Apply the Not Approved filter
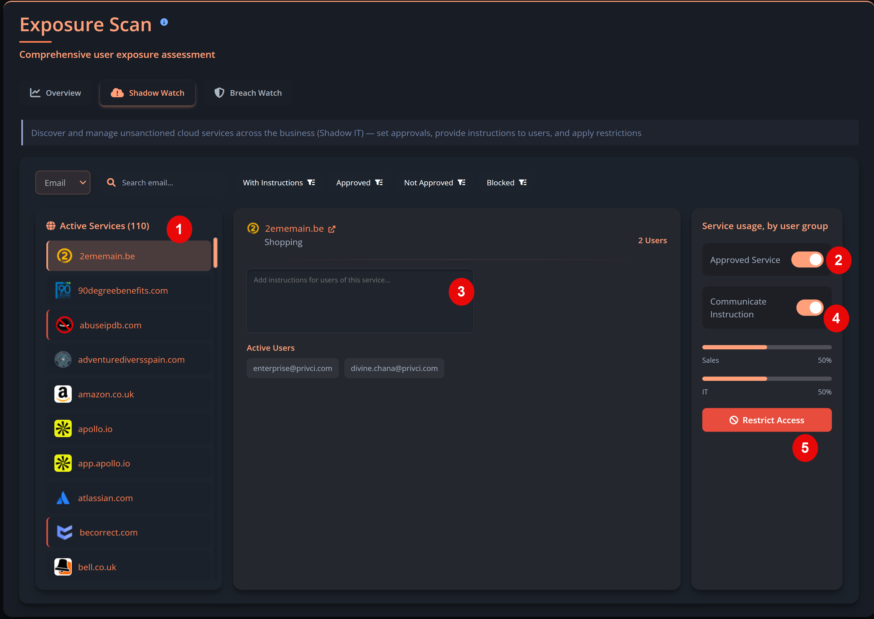The height and width of the screenshot is (619, 874). [435, 183]
